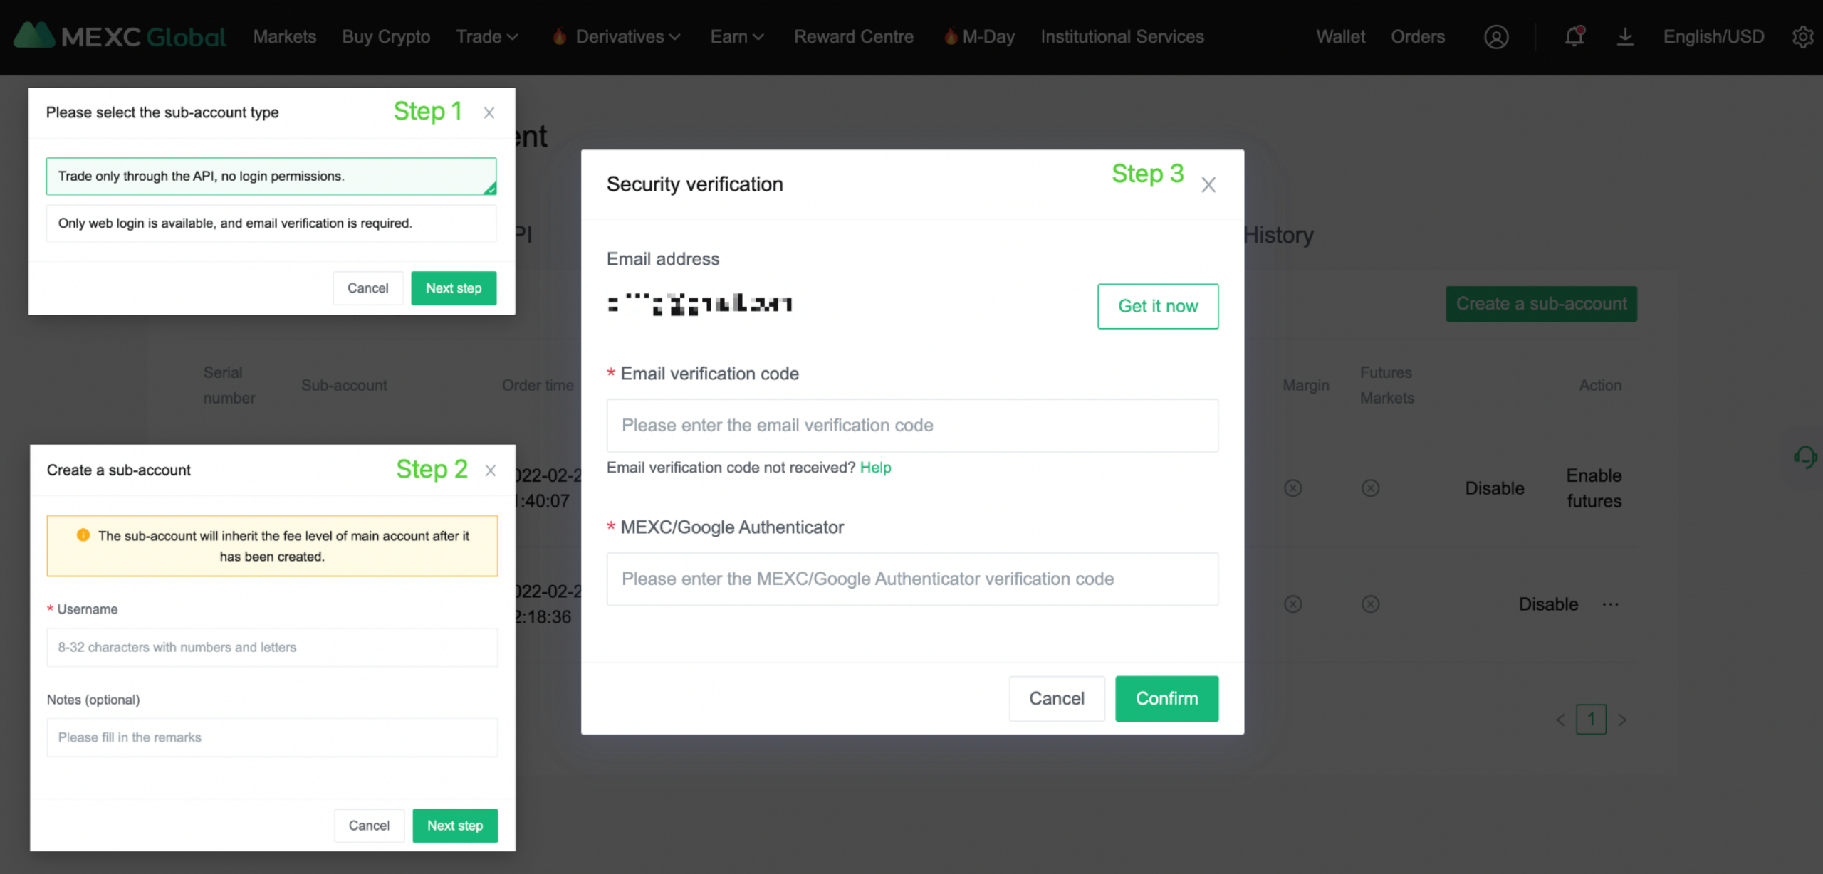Open the notifications bell

click(x=1574, y=36)
